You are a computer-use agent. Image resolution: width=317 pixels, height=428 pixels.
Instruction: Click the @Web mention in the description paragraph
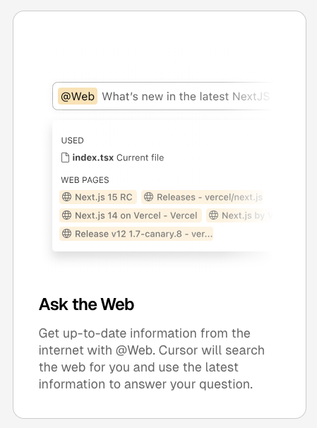pyautogui.click(x=136, y=350)
